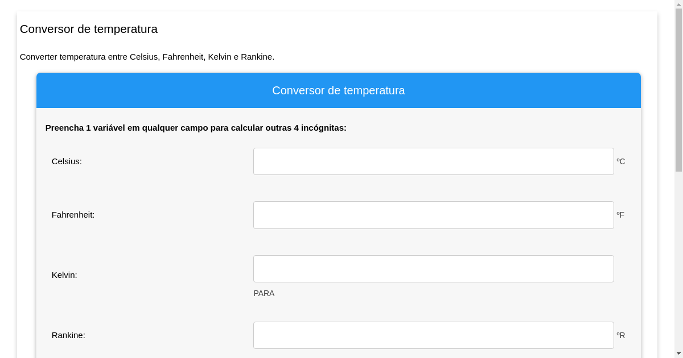Click the "Conversor de temperatura" page title

[89, 29]
